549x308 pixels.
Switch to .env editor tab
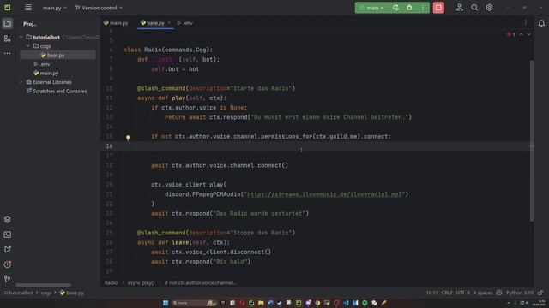coord(185,23)
